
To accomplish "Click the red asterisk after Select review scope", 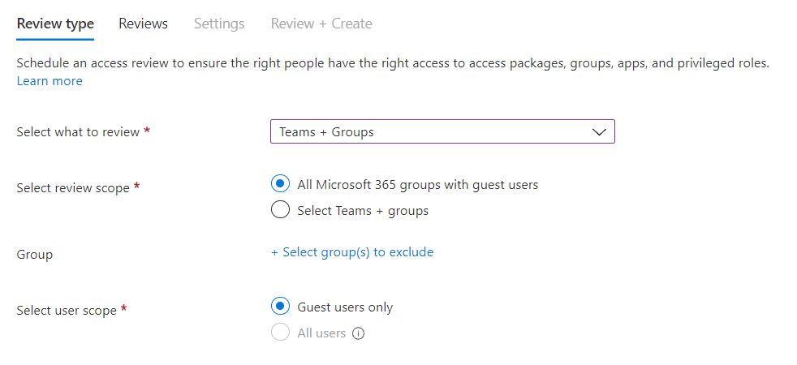I will 136,187.
